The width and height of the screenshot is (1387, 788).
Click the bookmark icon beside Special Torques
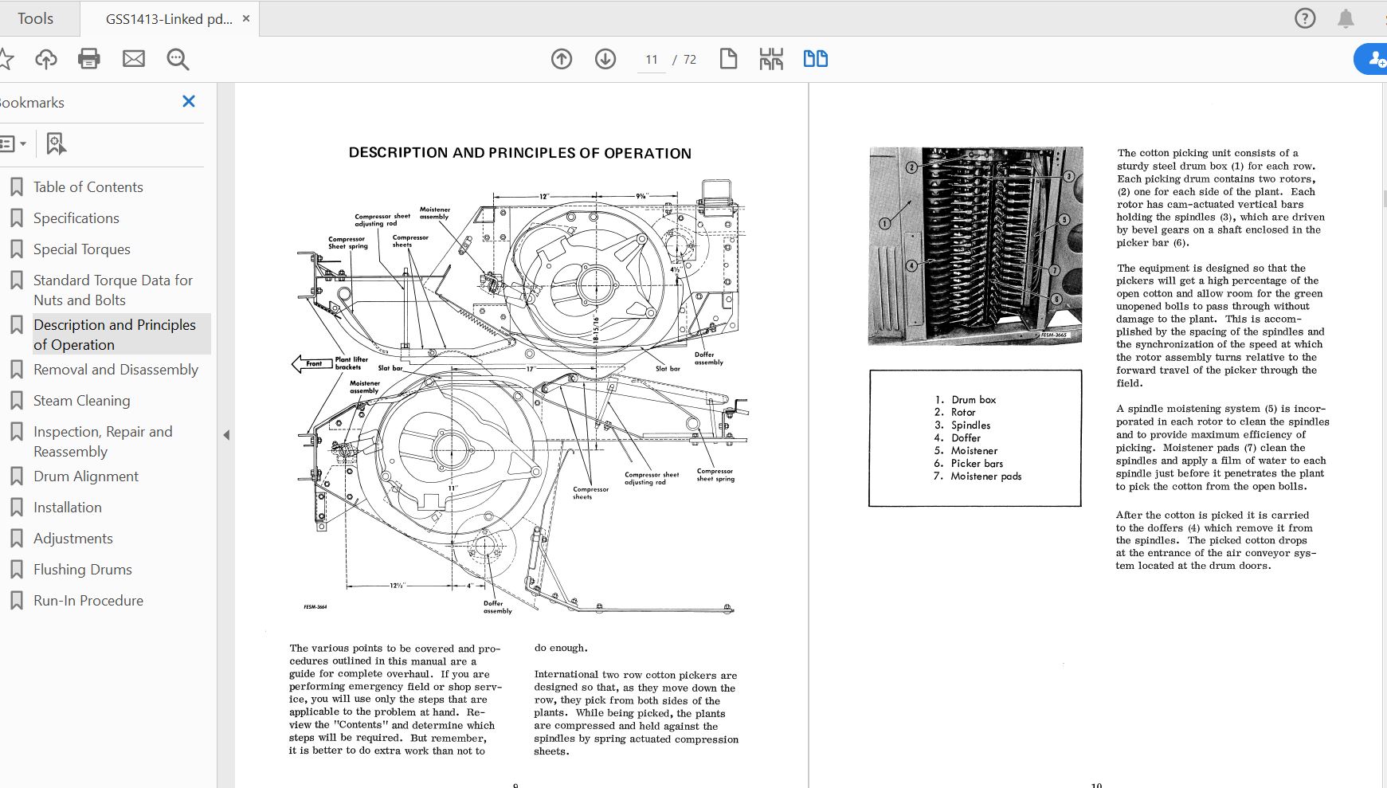pos(16,249)
